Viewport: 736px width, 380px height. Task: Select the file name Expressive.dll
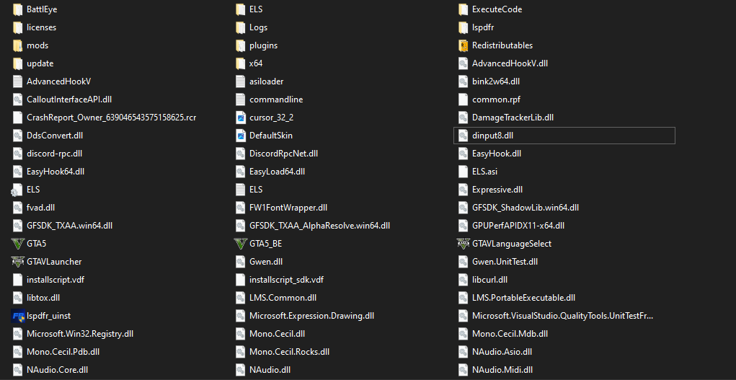497,190
